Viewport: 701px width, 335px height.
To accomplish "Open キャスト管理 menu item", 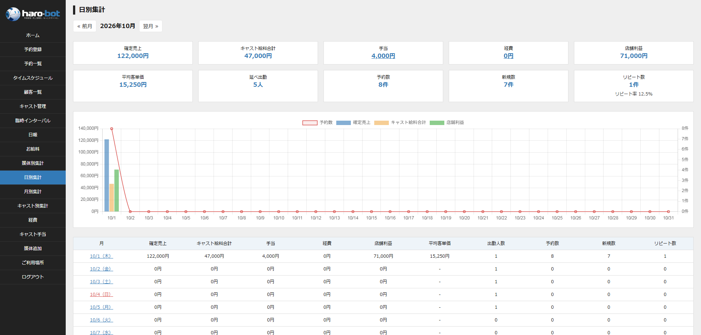I will pyautogui.click(x=33, y=106).
